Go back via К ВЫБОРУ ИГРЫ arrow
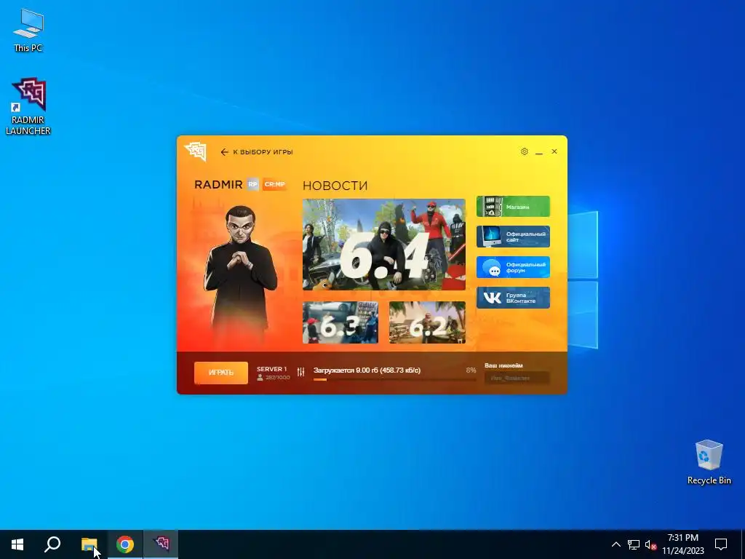This screenshot has height=559, width=745. pyautogui.click(x=257, y=152)
